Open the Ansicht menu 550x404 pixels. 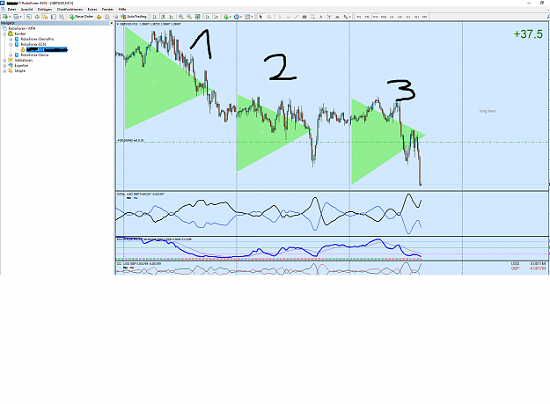coord(27,10)
